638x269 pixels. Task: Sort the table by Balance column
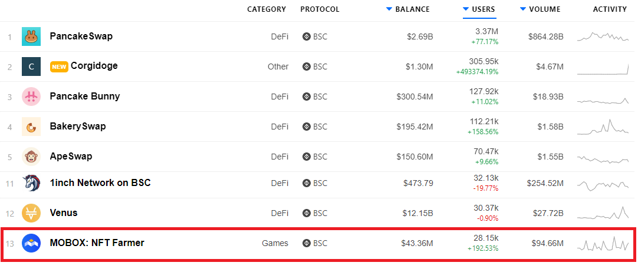point(412,9)
